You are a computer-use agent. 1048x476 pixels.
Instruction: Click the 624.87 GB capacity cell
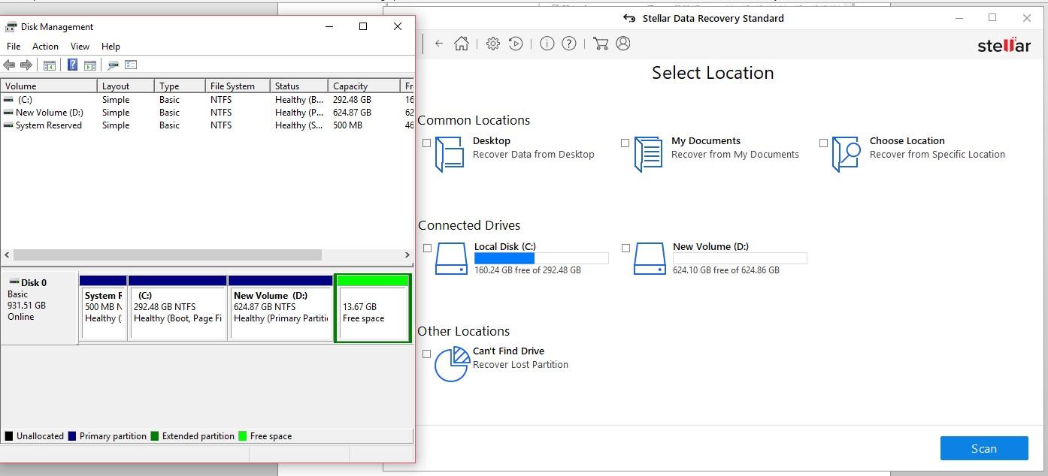click(x=352, y=113)
